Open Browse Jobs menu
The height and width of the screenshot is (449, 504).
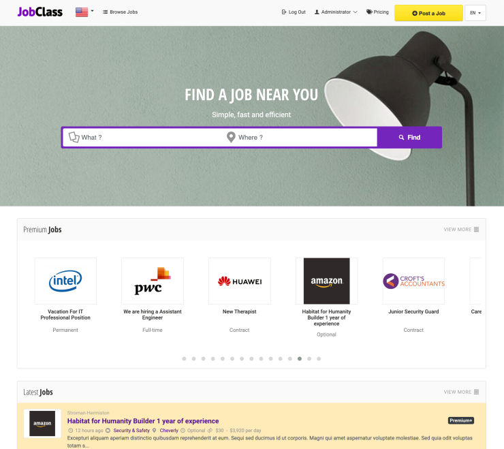pos(121,12)
